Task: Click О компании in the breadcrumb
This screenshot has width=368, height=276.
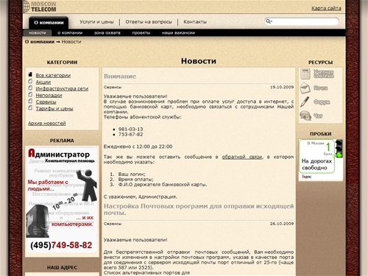Action: coord(40,42)
